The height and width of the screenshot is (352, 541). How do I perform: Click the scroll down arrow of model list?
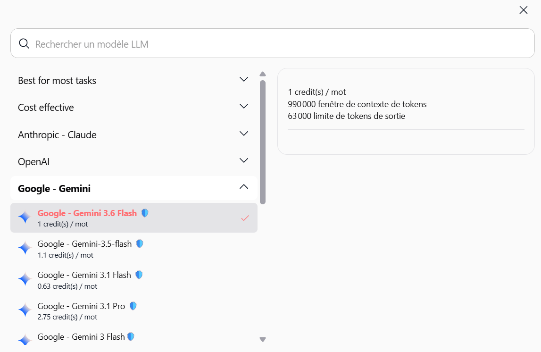pyautogui.click(x=263, y=340)
